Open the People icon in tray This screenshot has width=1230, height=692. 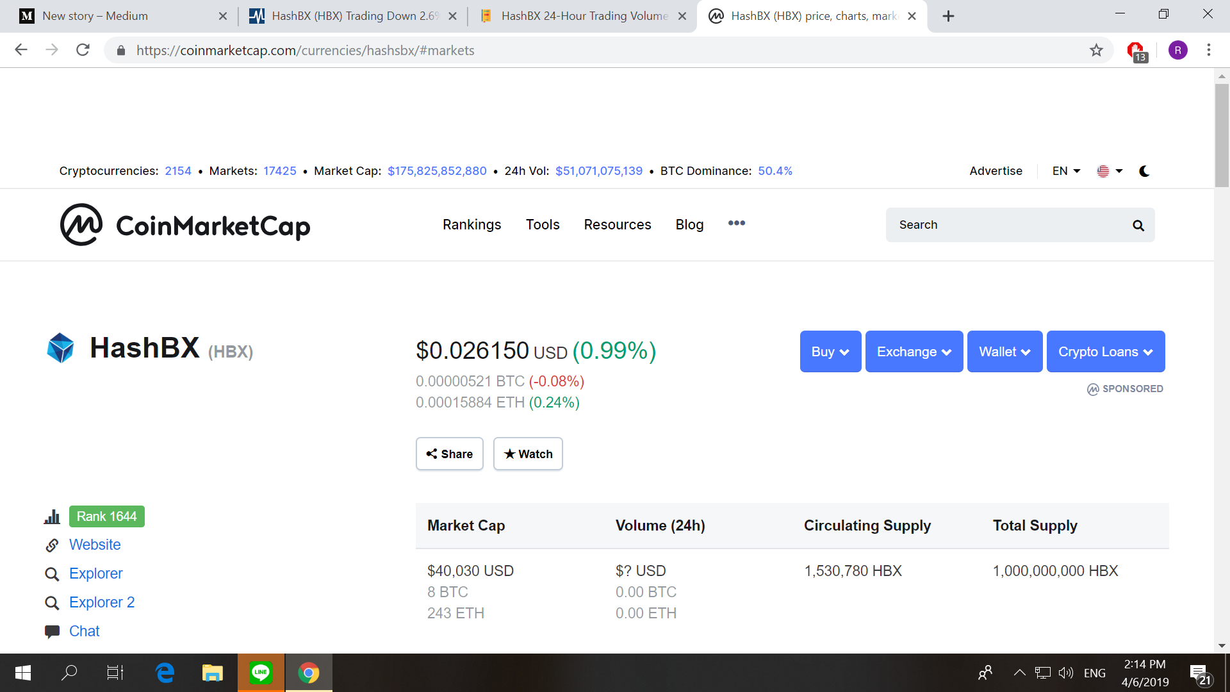(x=985, y=673)
